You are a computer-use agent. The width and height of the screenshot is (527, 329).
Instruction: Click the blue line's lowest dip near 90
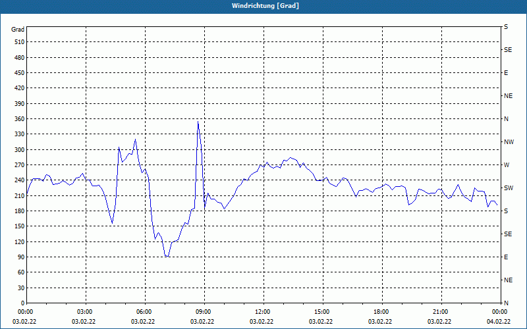click(167, 256)
